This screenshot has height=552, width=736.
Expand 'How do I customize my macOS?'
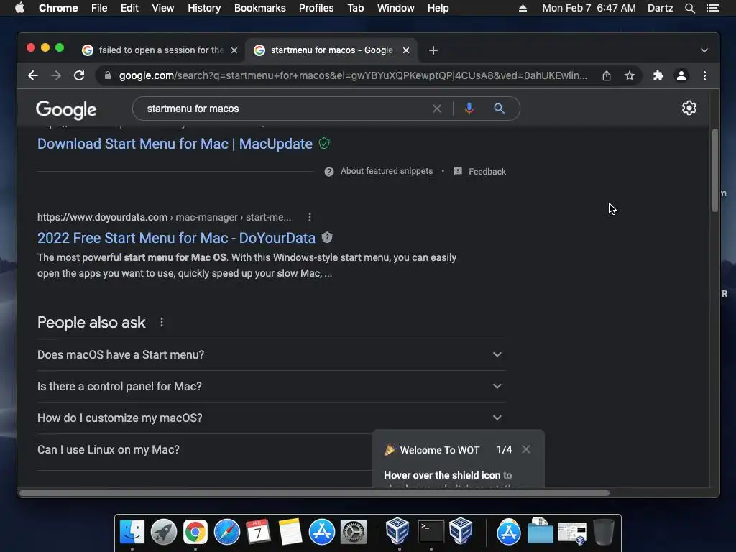tap(271, 418)
